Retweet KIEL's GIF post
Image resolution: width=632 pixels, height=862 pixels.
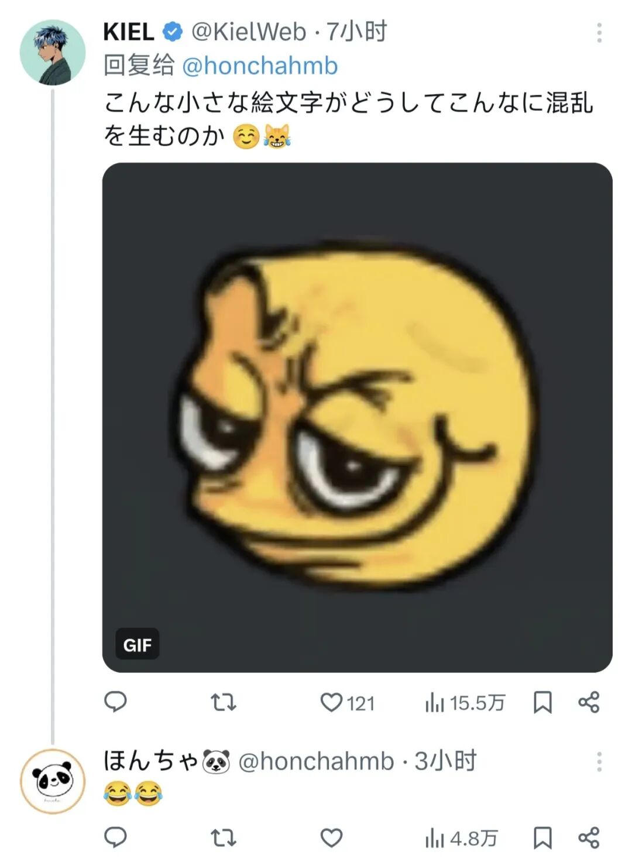(223, 702)
